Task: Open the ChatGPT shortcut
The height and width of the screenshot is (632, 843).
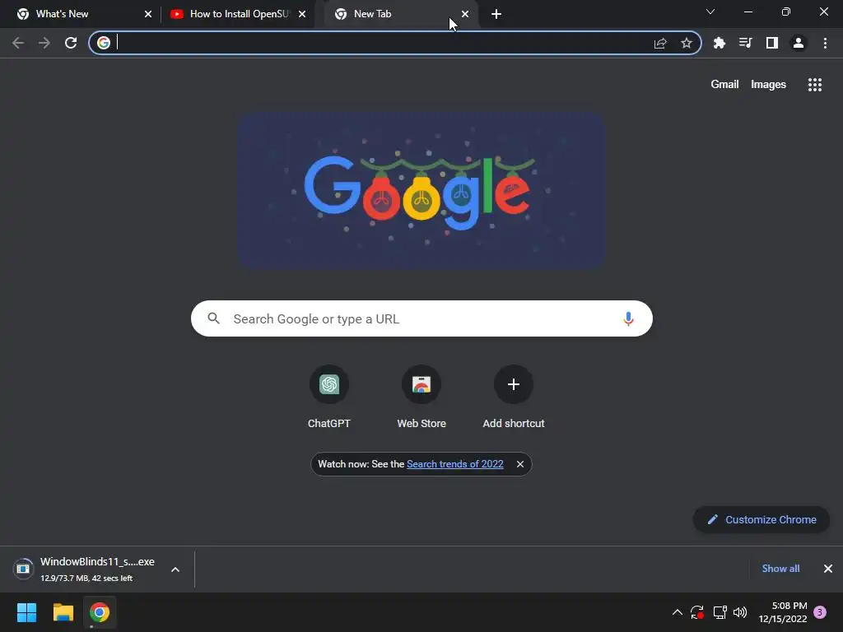Action: [x=329, y=397]
